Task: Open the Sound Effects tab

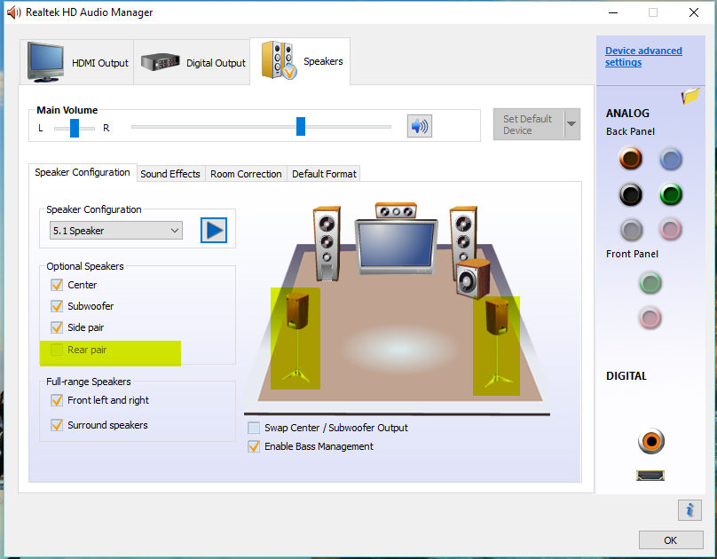Action: click(x=170, y=174)
